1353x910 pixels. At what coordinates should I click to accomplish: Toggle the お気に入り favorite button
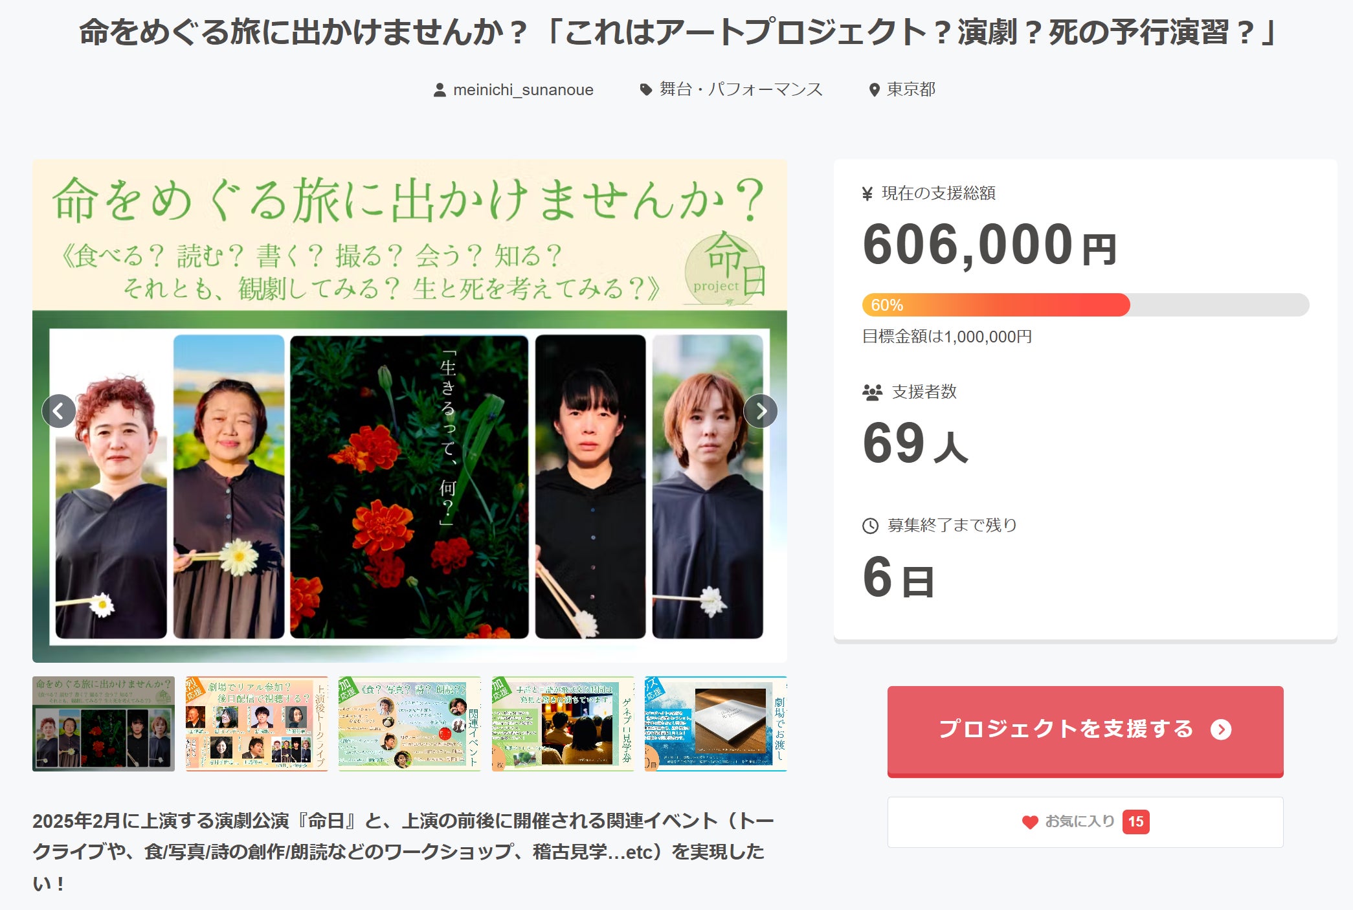pyautogui.click(x=1085, y=822)
